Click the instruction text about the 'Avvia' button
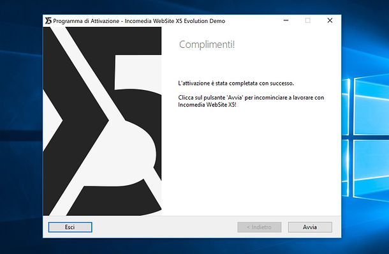Screen dimensions: 389x254 tap(251, 101)
